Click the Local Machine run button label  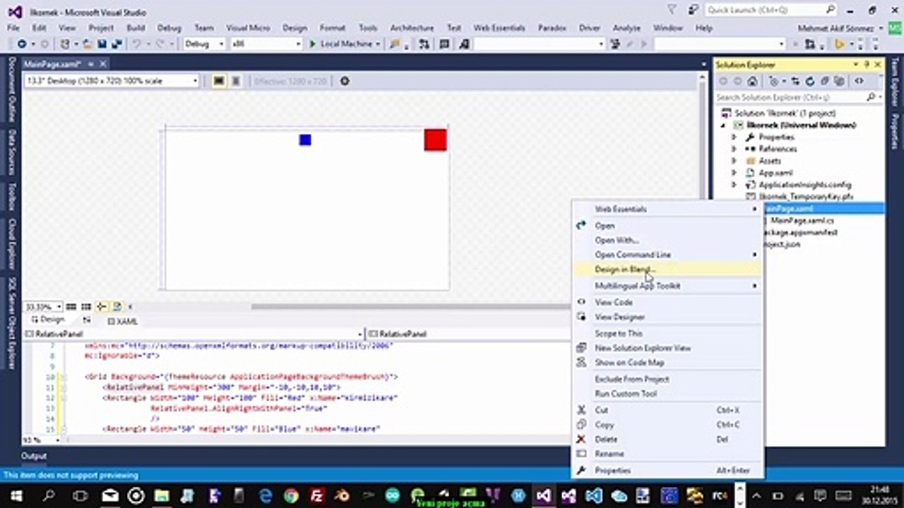coord(345,44)
